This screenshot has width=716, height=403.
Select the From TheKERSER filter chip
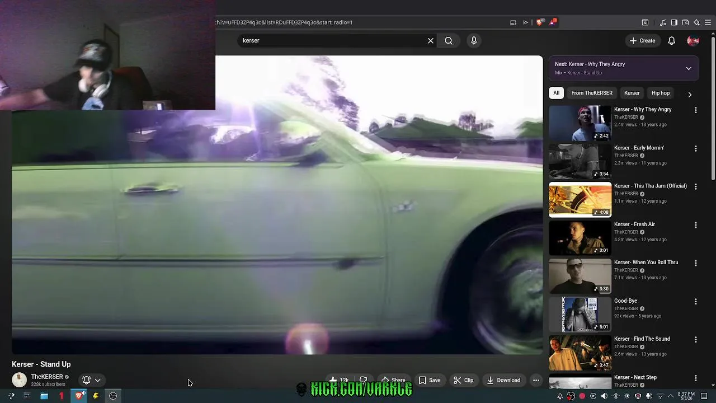click(592, 93)
